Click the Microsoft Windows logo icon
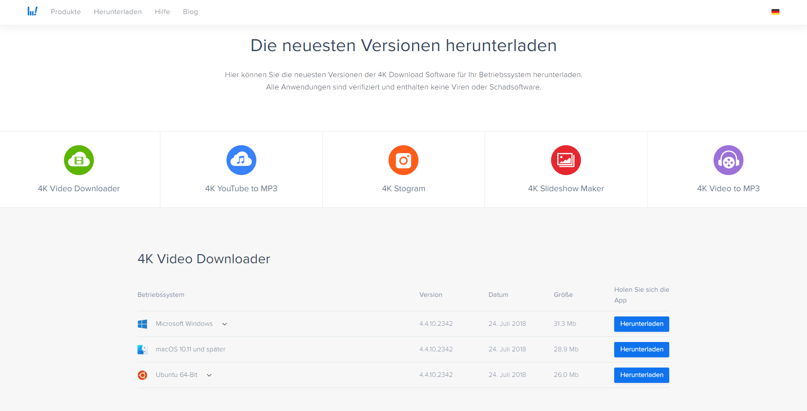The width and height of the screenshot is (807, 411). pos(142,324)
